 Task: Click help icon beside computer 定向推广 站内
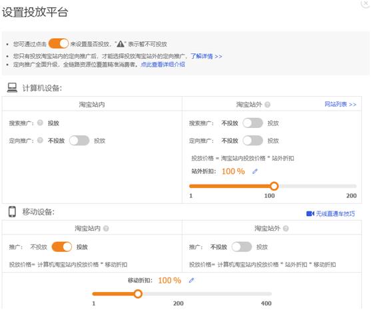(40, 140)
